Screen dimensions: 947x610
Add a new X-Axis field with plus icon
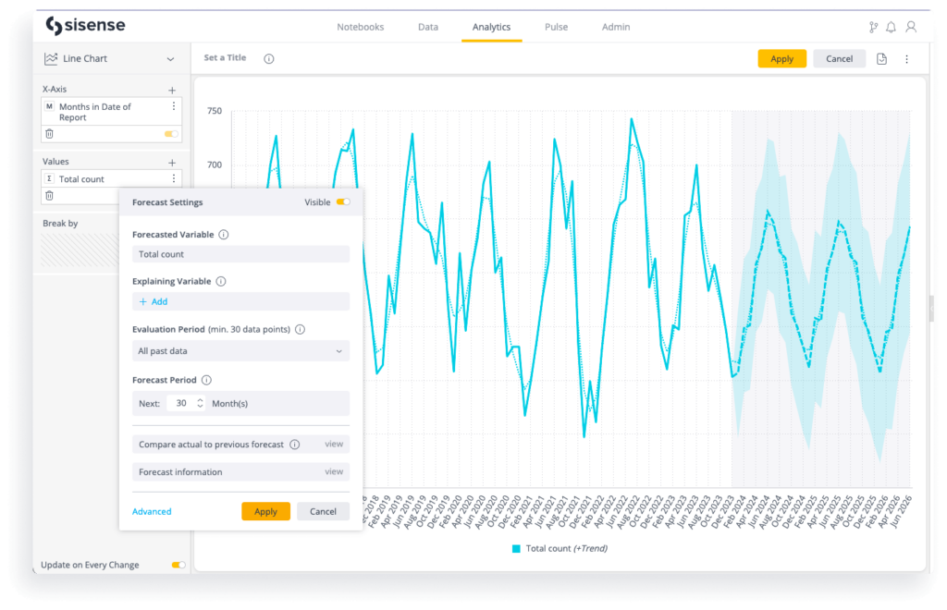click(172, 90)
